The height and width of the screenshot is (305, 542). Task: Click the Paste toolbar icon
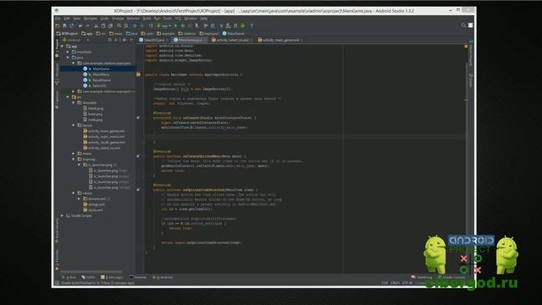(110, 25)
